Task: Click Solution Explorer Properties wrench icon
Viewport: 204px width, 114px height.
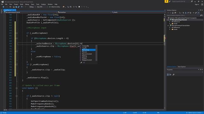Action: pyautogui.click(x=196, y=13)
